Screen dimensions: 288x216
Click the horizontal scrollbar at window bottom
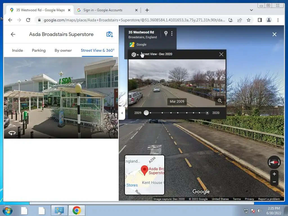[x=142, y=203]
